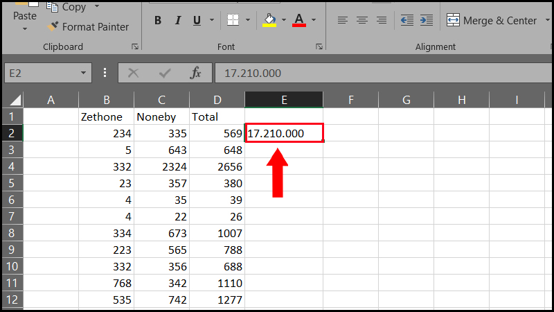This screenshot has height=312, width=554.
Task: Toggle Underline formatting
Action: [197, 21]
